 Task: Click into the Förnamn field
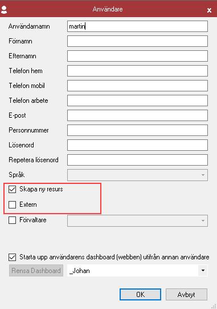[x=137, y=41]
